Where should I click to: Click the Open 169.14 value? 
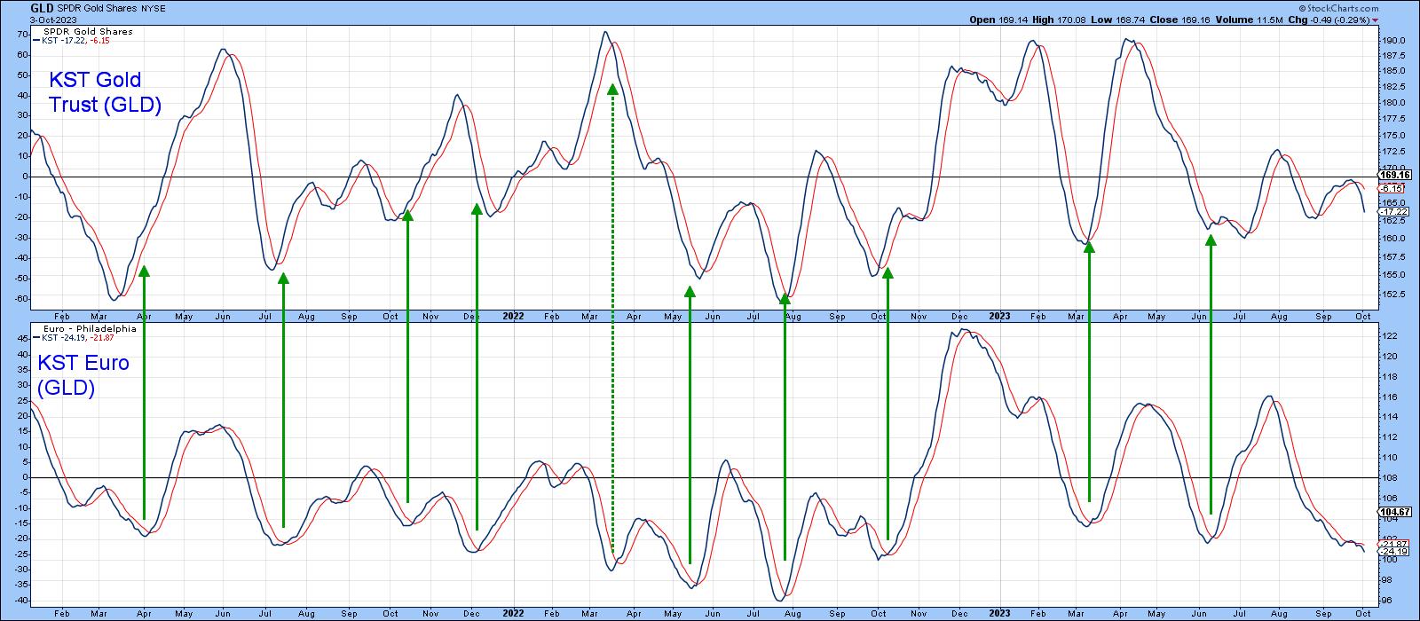pos(997,19)
